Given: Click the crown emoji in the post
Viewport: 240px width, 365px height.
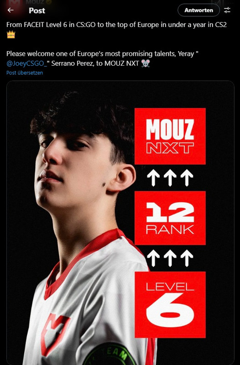Looking at the screenshot, I should click(x=10, y=35).
